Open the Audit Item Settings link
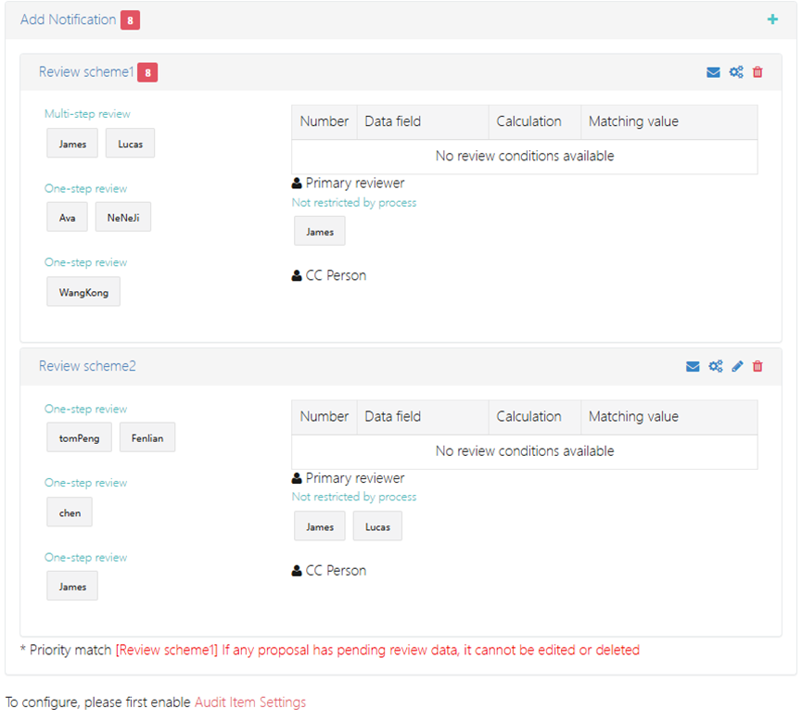Viewport: 802px width, 721px height. (x=249, y=702)
